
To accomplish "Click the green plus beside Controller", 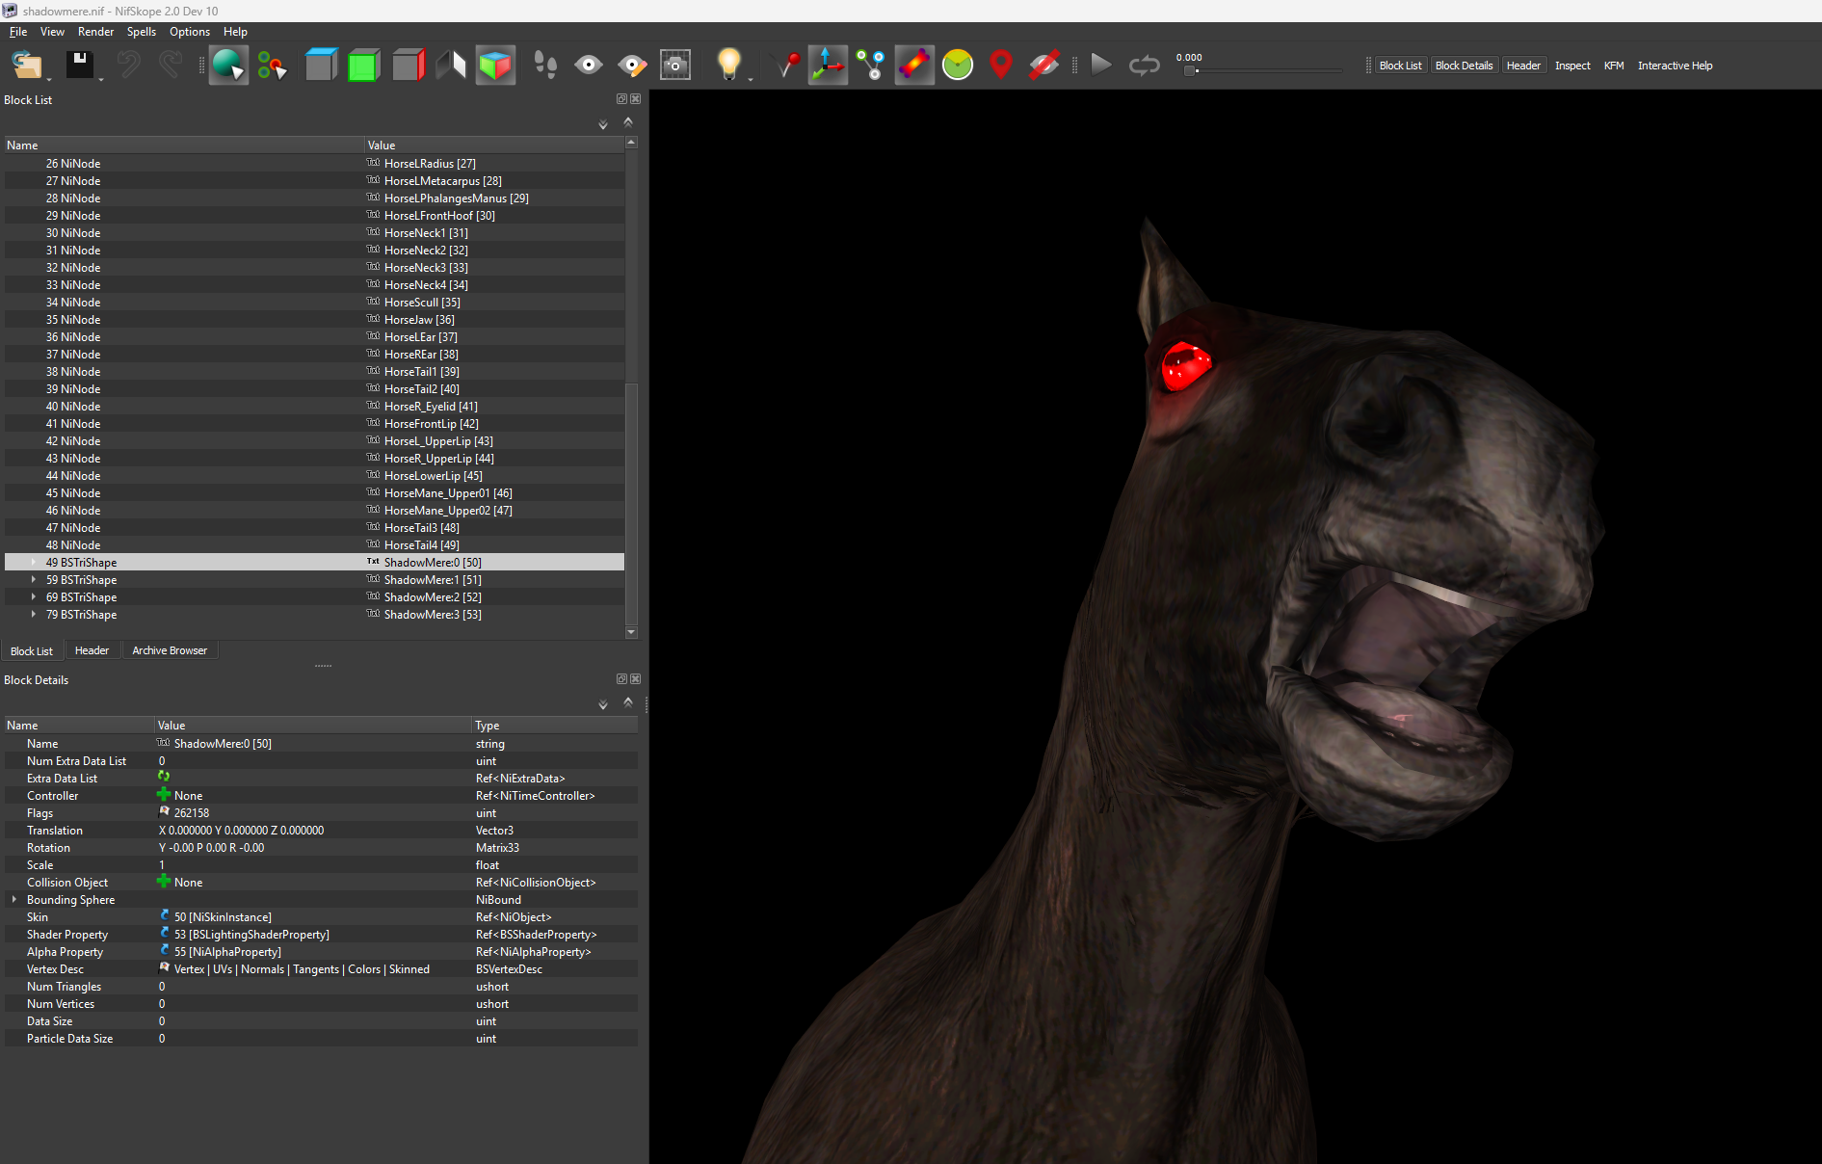I will 164,795.
